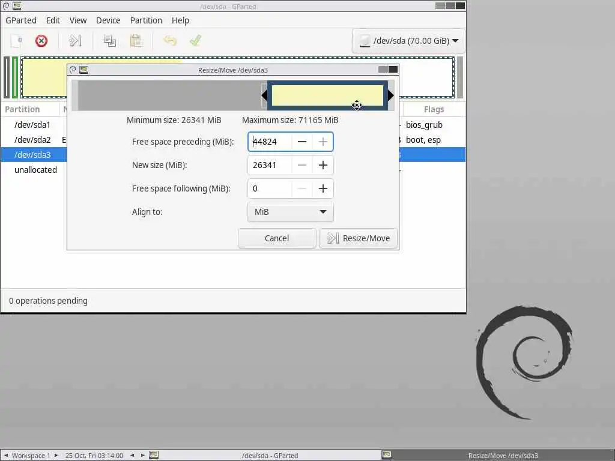
Task: Switch to previous workspace with taskbar arrow
Action: coord(6,456)
